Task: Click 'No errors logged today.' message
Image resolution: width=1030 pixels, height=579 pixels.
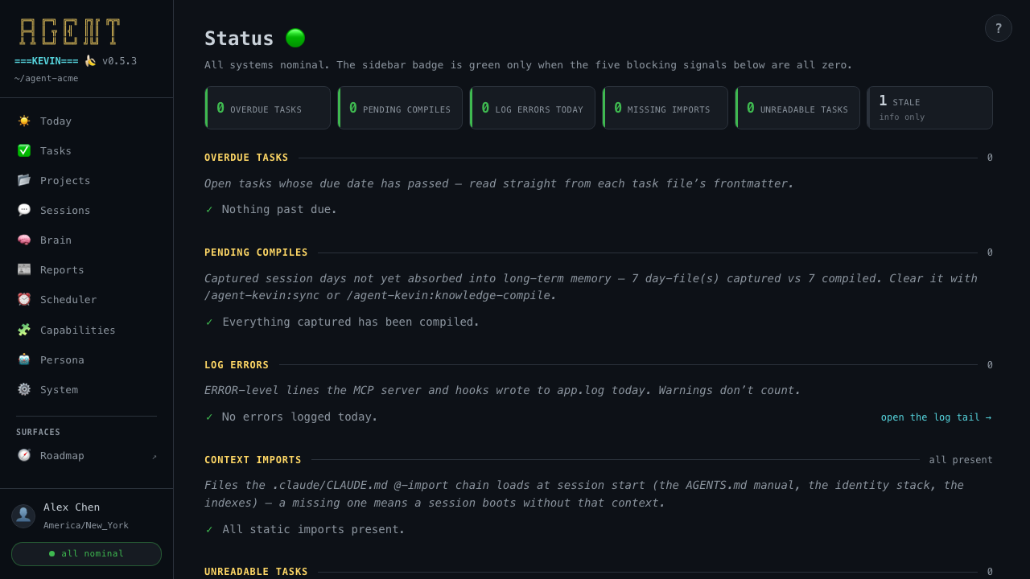Action: (300, 417)
